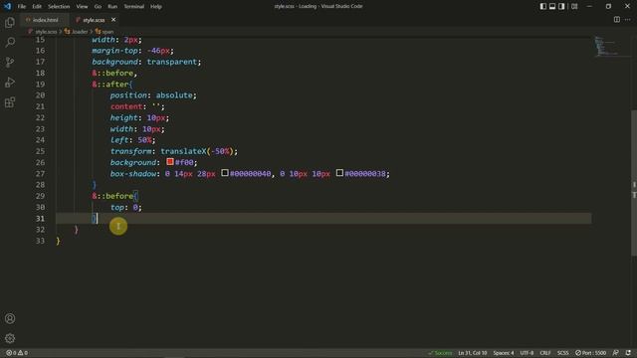637x358 pixels.
Task: Select the style.scss tab
Action: [x=94, y=20]
